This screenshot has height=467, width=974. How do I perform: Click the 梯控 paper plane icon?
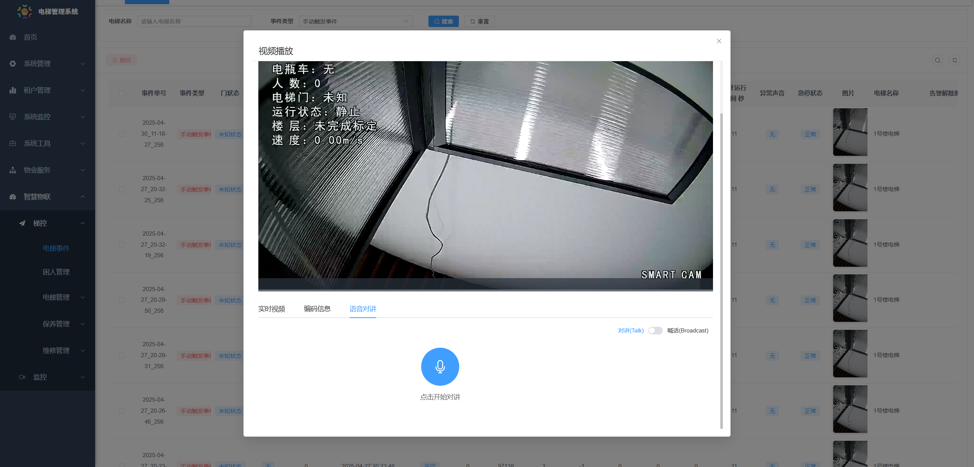click(22, 223)
